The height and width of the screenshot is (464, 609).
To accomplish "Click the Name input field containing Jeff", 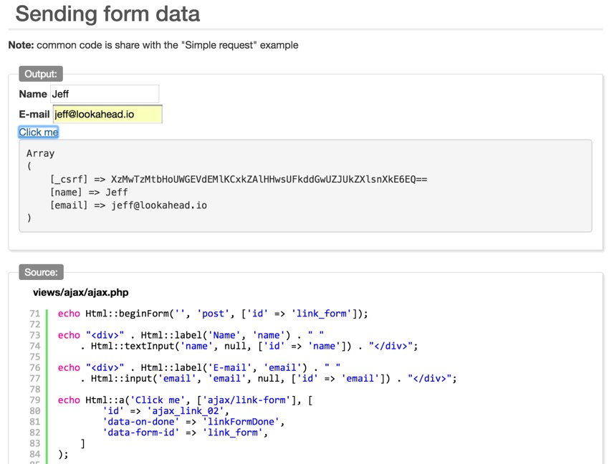I will (x=105, y=94).
